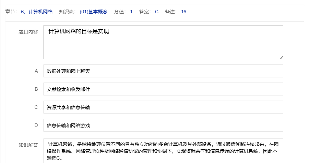Screen dimensions: 309x163
Task: Click the chapter value 6、计算机网络
Action: point(37,12)
